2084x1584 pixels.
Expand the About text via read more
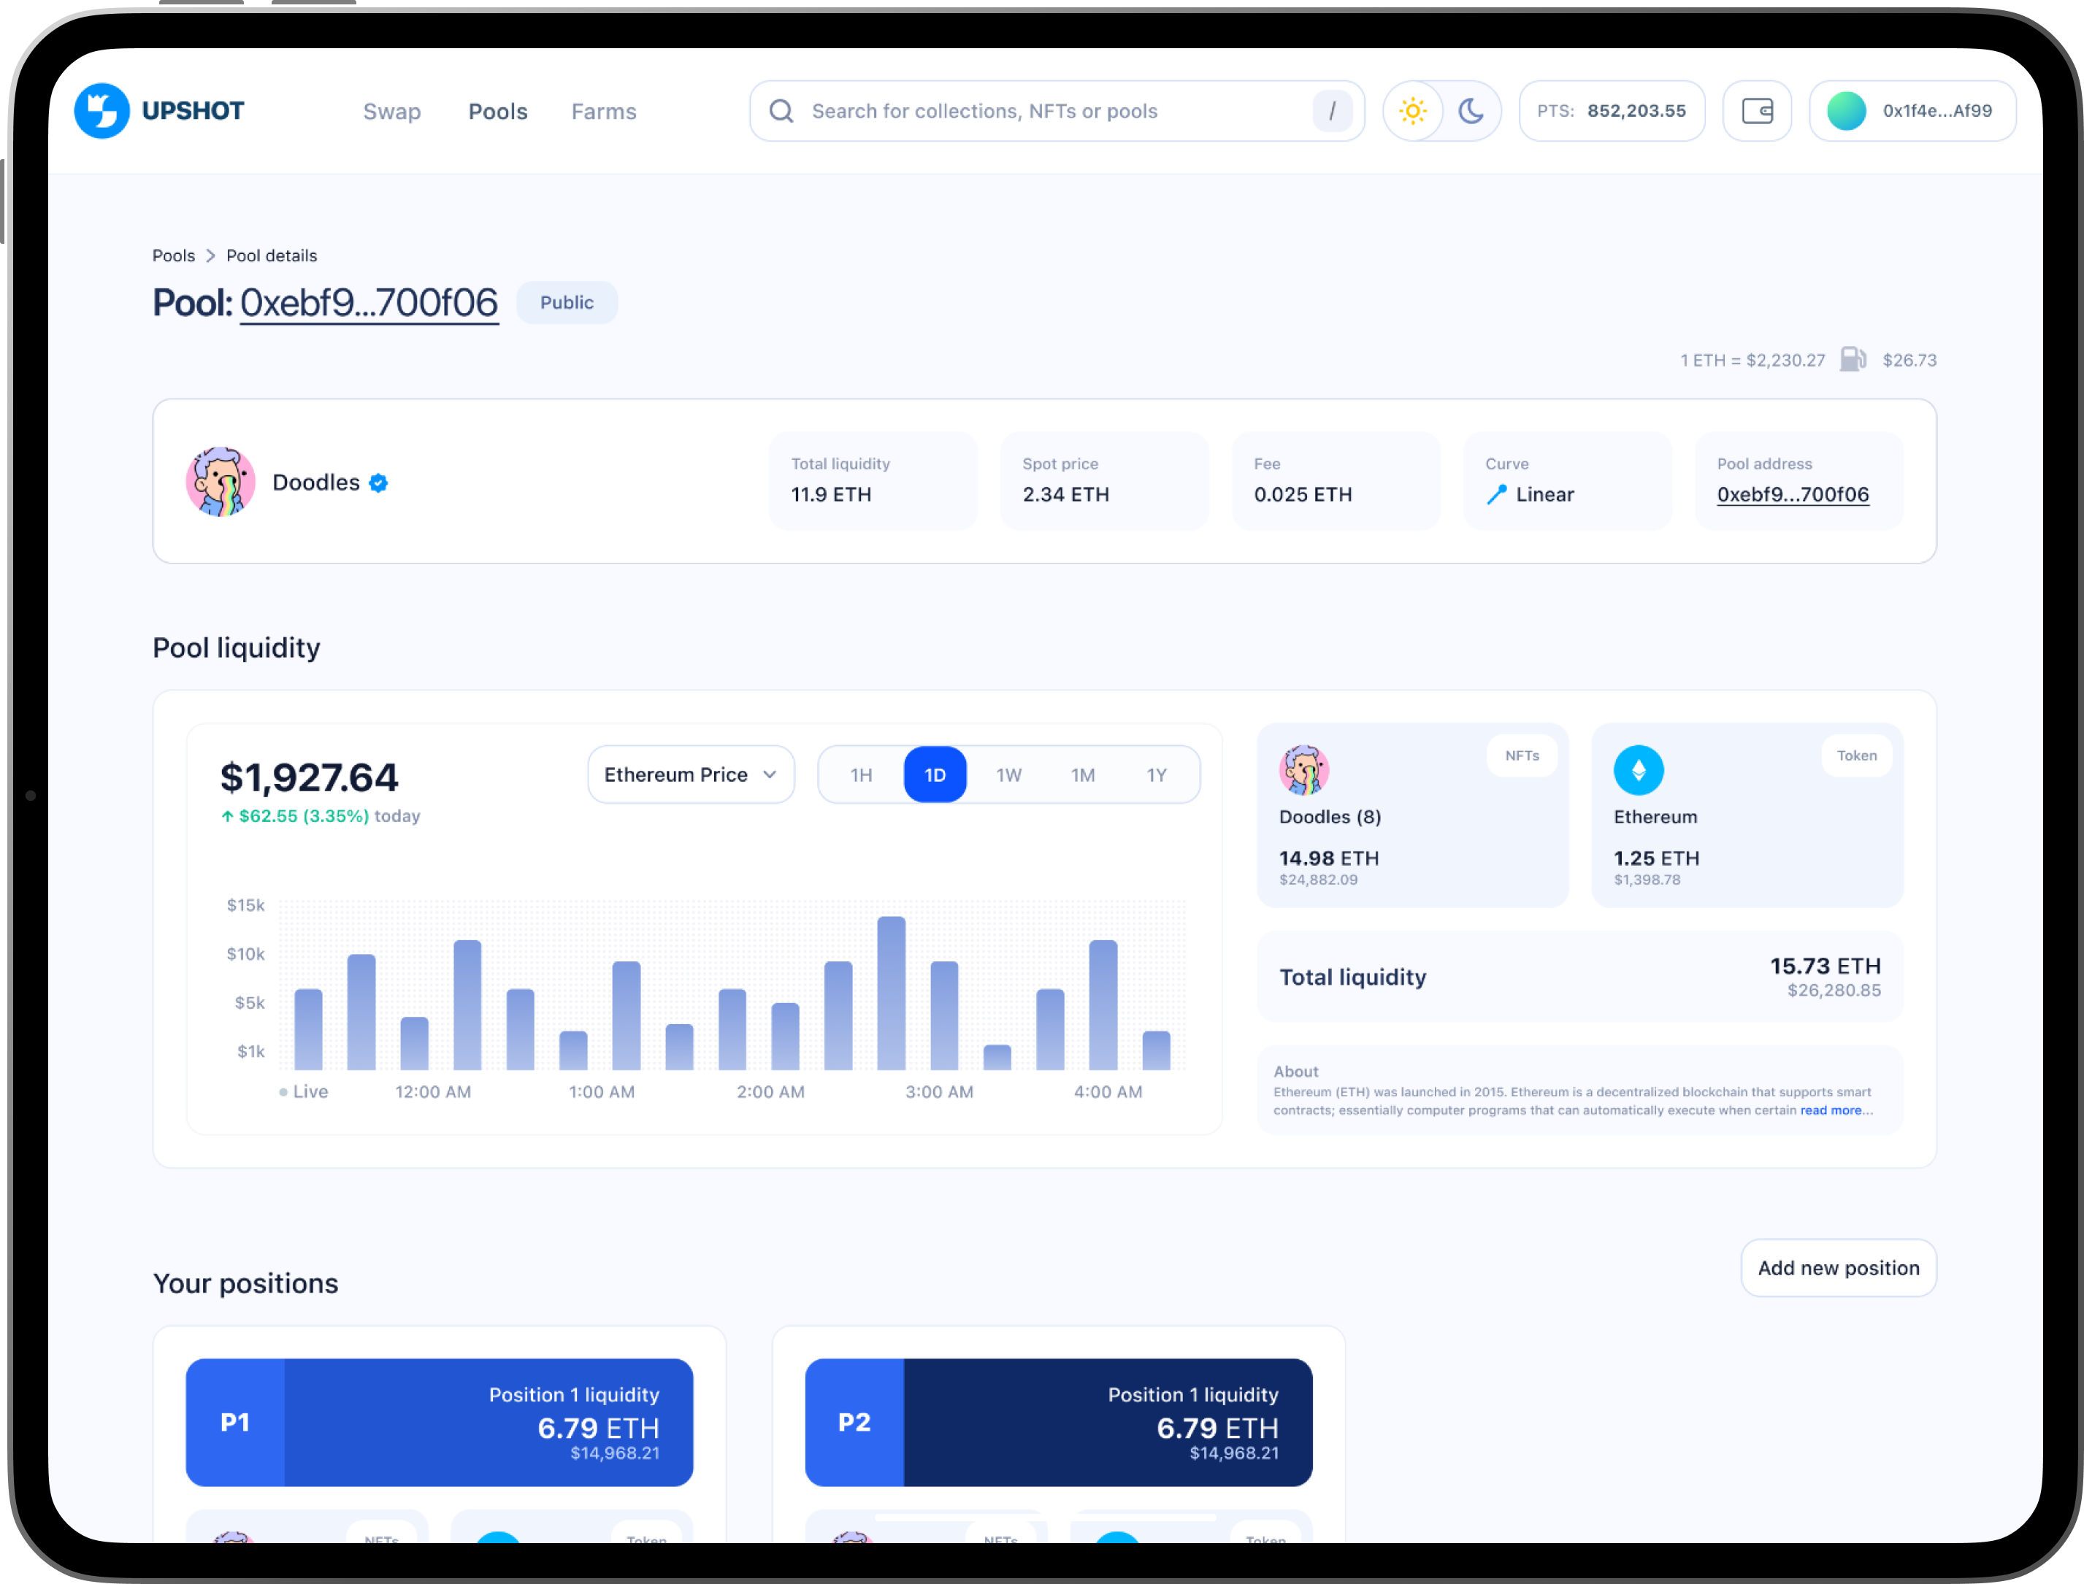[x=1831, y=1111]
